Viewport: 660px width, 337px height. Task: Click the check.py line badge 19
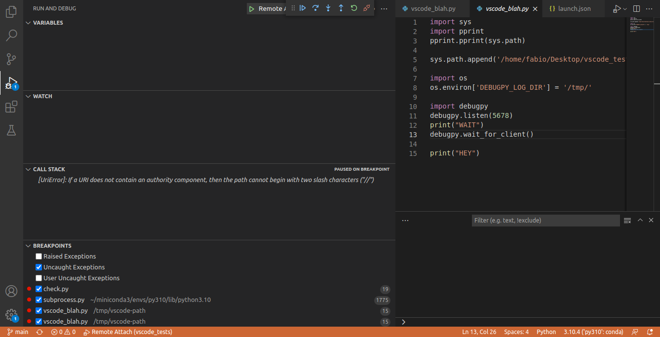385,290
